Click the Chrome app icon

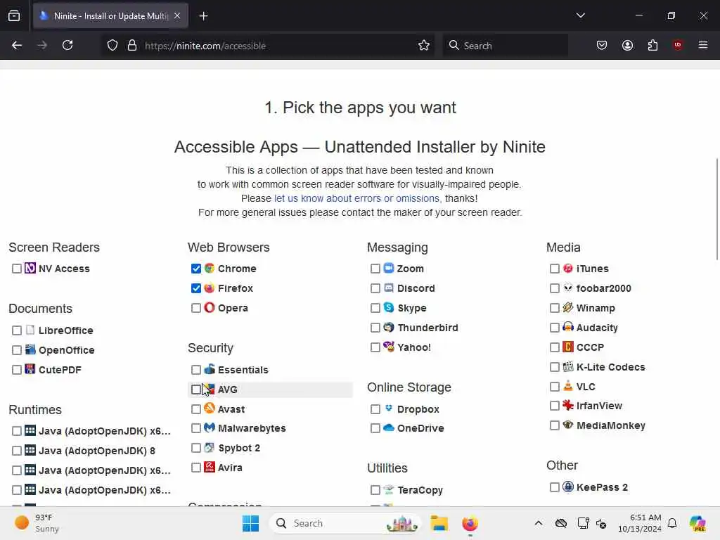click(210, 268)
